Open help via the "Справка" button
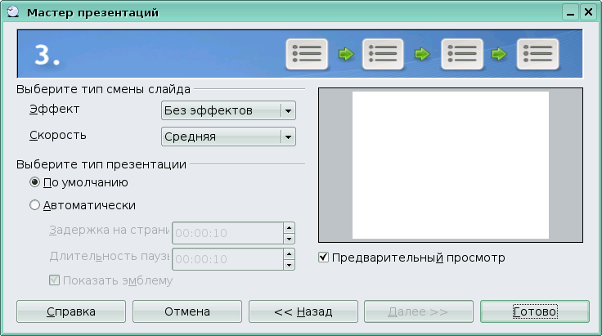Viewport: 602px width, 336px height. pos(71,312)
